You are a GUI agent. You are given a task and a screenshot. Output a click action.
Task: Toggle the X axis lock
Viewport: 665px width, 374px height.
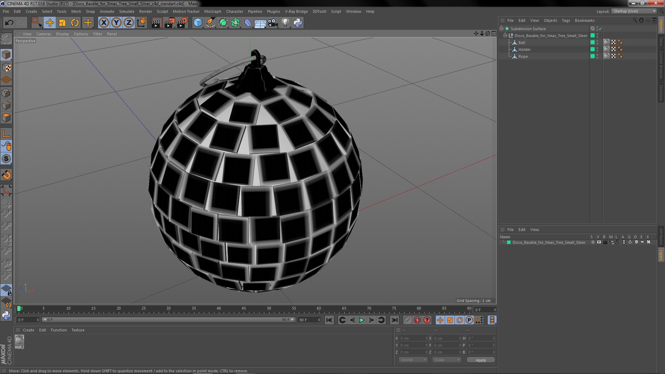(x=104, y=23)
